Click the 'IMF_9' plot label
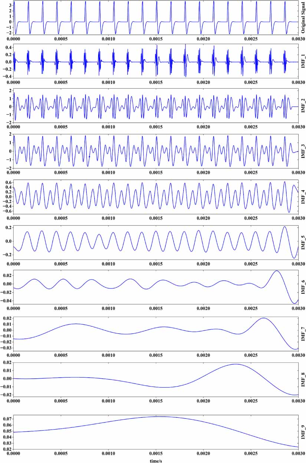306x463 pixels. 303,433
